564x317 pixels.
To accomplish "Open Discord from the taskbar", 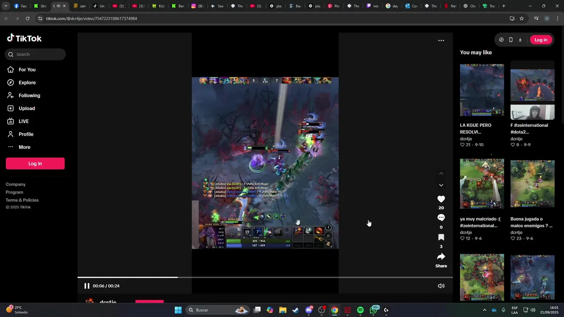I will (309, 310).
